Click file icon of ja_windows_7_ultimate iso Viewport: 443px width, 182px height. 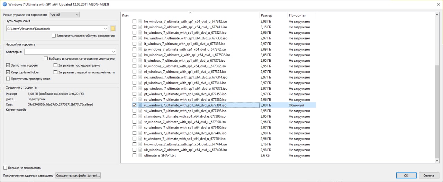140,49
